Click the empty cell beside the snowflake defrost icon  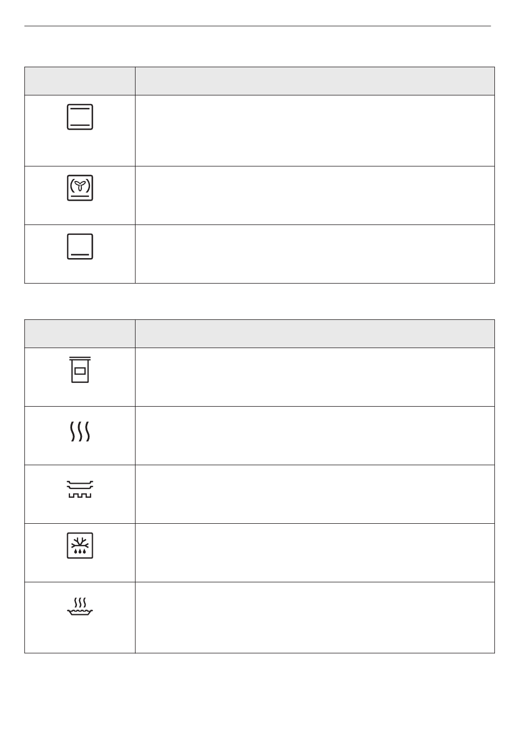pos(314,553)
